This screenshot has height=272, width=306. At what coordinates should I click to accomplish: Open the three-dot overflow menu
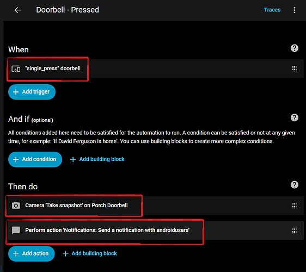(294, 10)
